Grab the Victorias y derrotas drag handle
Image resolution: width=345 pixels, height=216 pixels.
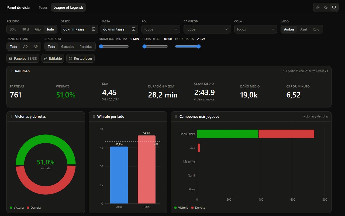click(x=12, y=116)
